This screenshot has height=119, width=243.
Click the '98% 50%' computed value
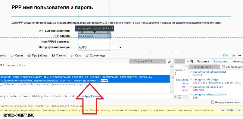coord(198,90)
